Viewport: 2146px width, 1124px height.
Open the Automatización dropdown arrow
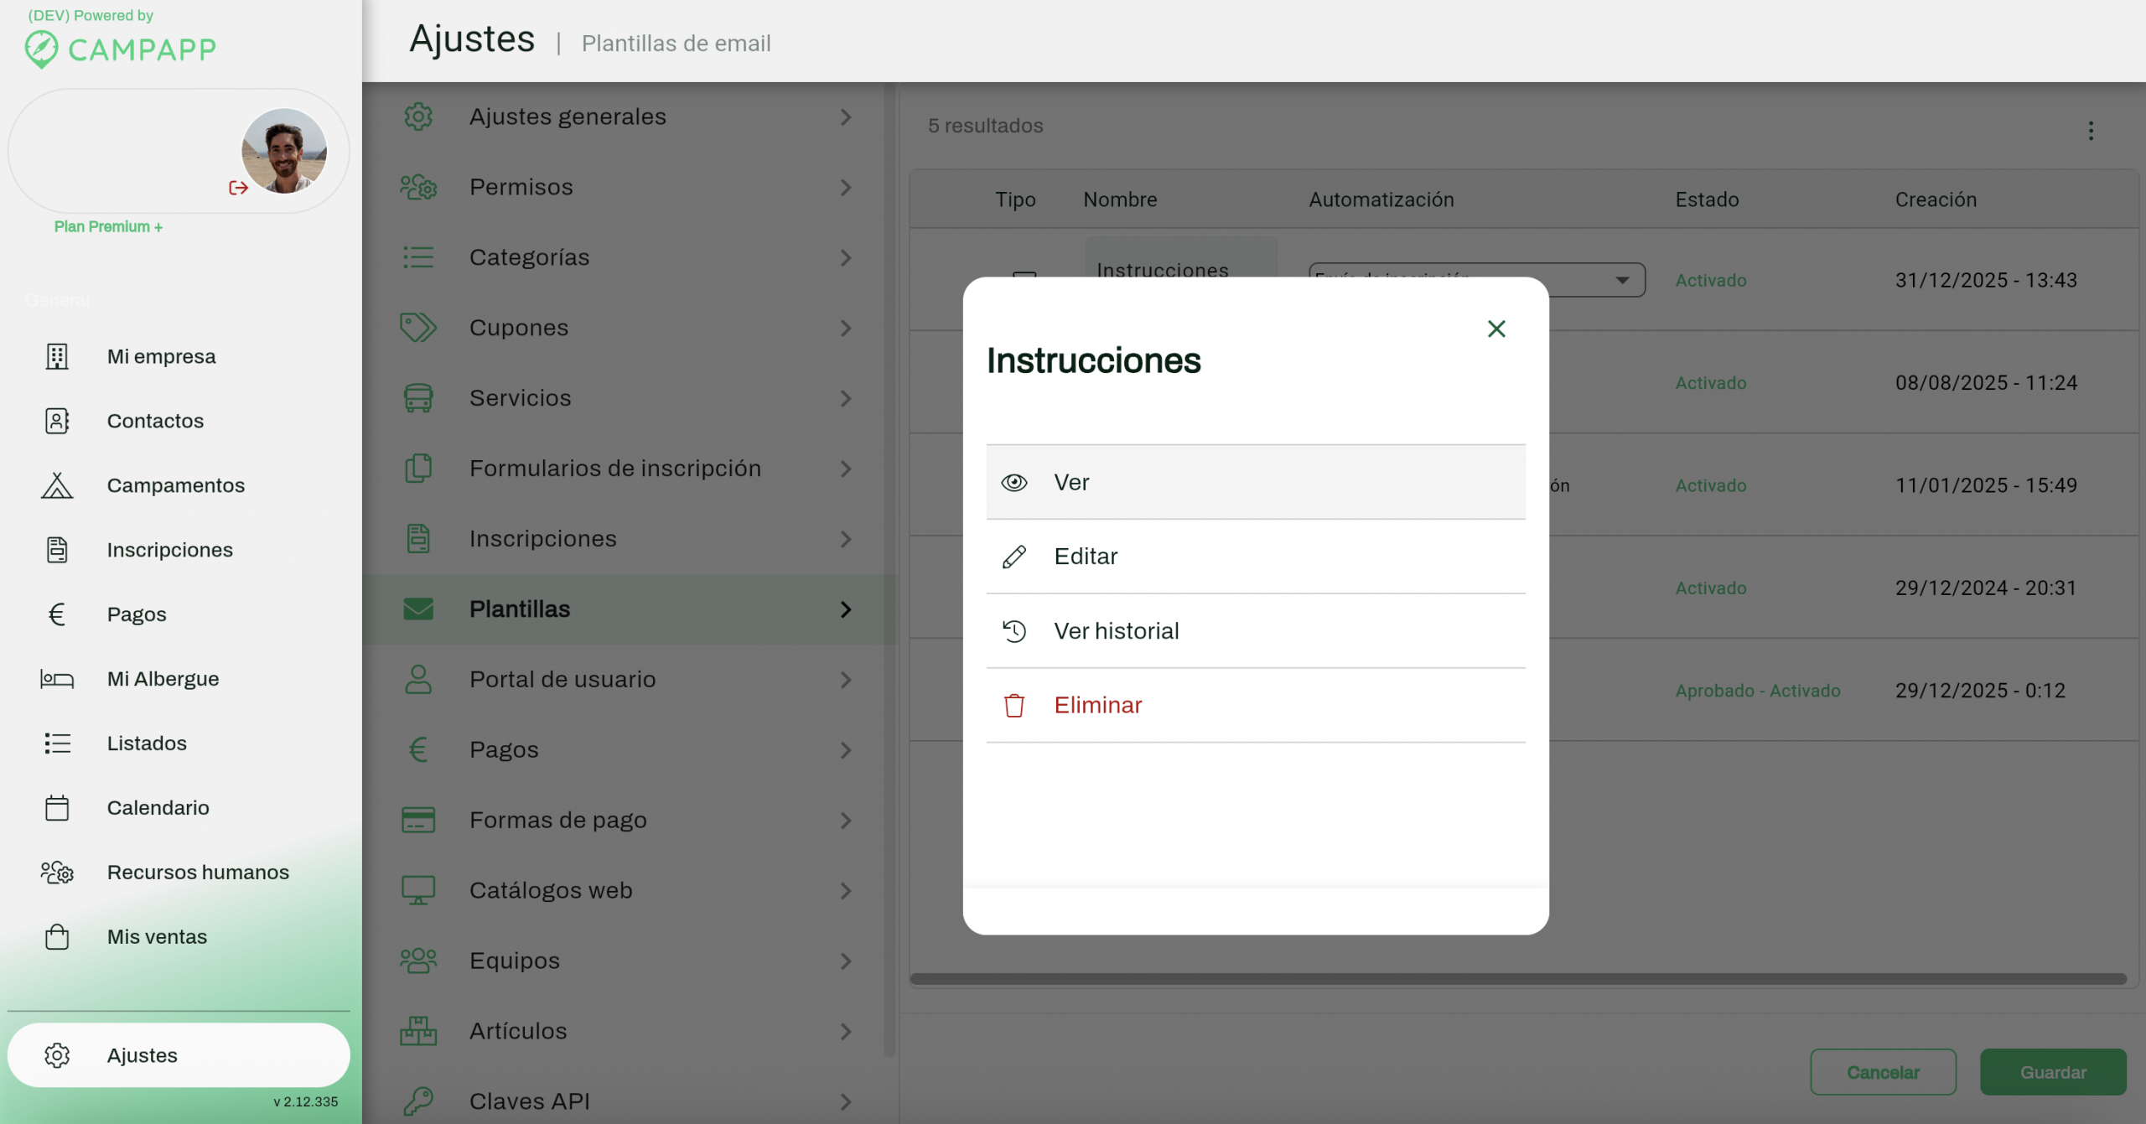click(1622, 280)
